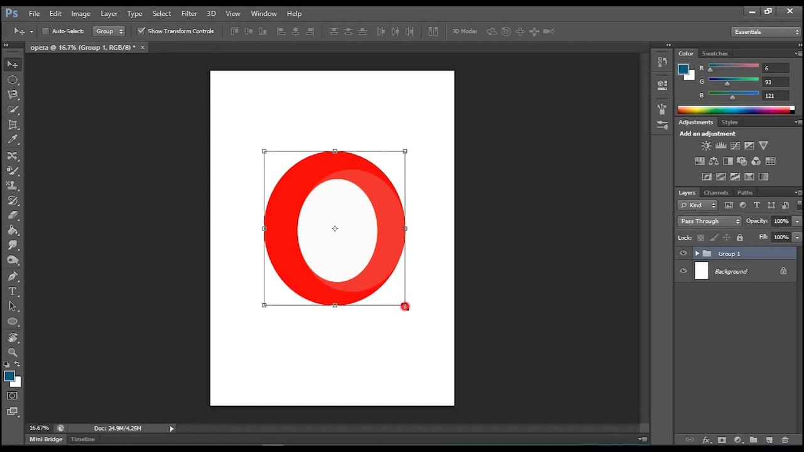Screen dimensions: 804x452
Task: Open the layer filter Kind dropdown
Action: tap(698, 205)
